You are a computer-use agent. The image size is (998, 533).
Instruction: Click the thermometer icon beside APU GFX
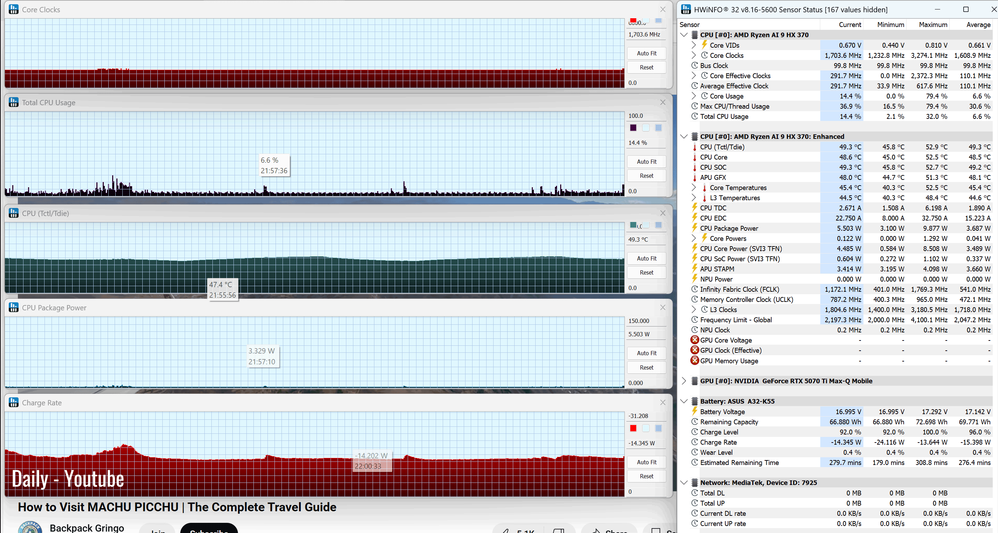(695, 177)
